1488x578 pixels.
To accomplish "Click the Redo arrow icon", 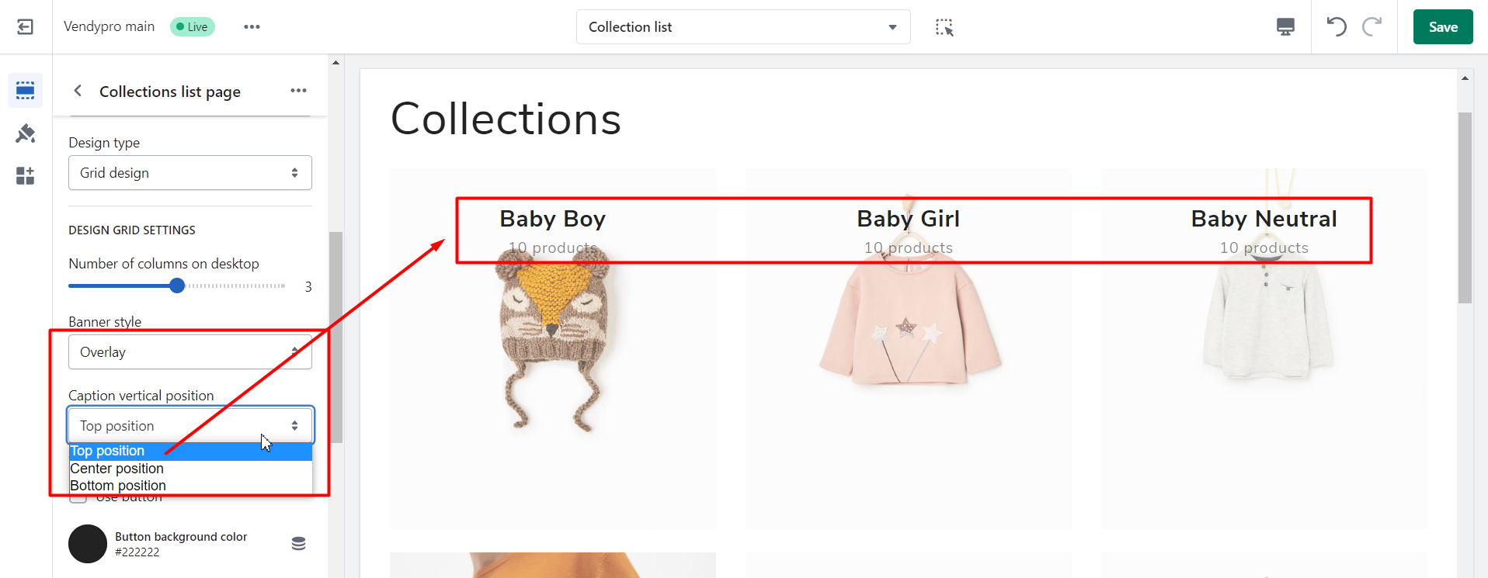I will [x=1372, y=26].
